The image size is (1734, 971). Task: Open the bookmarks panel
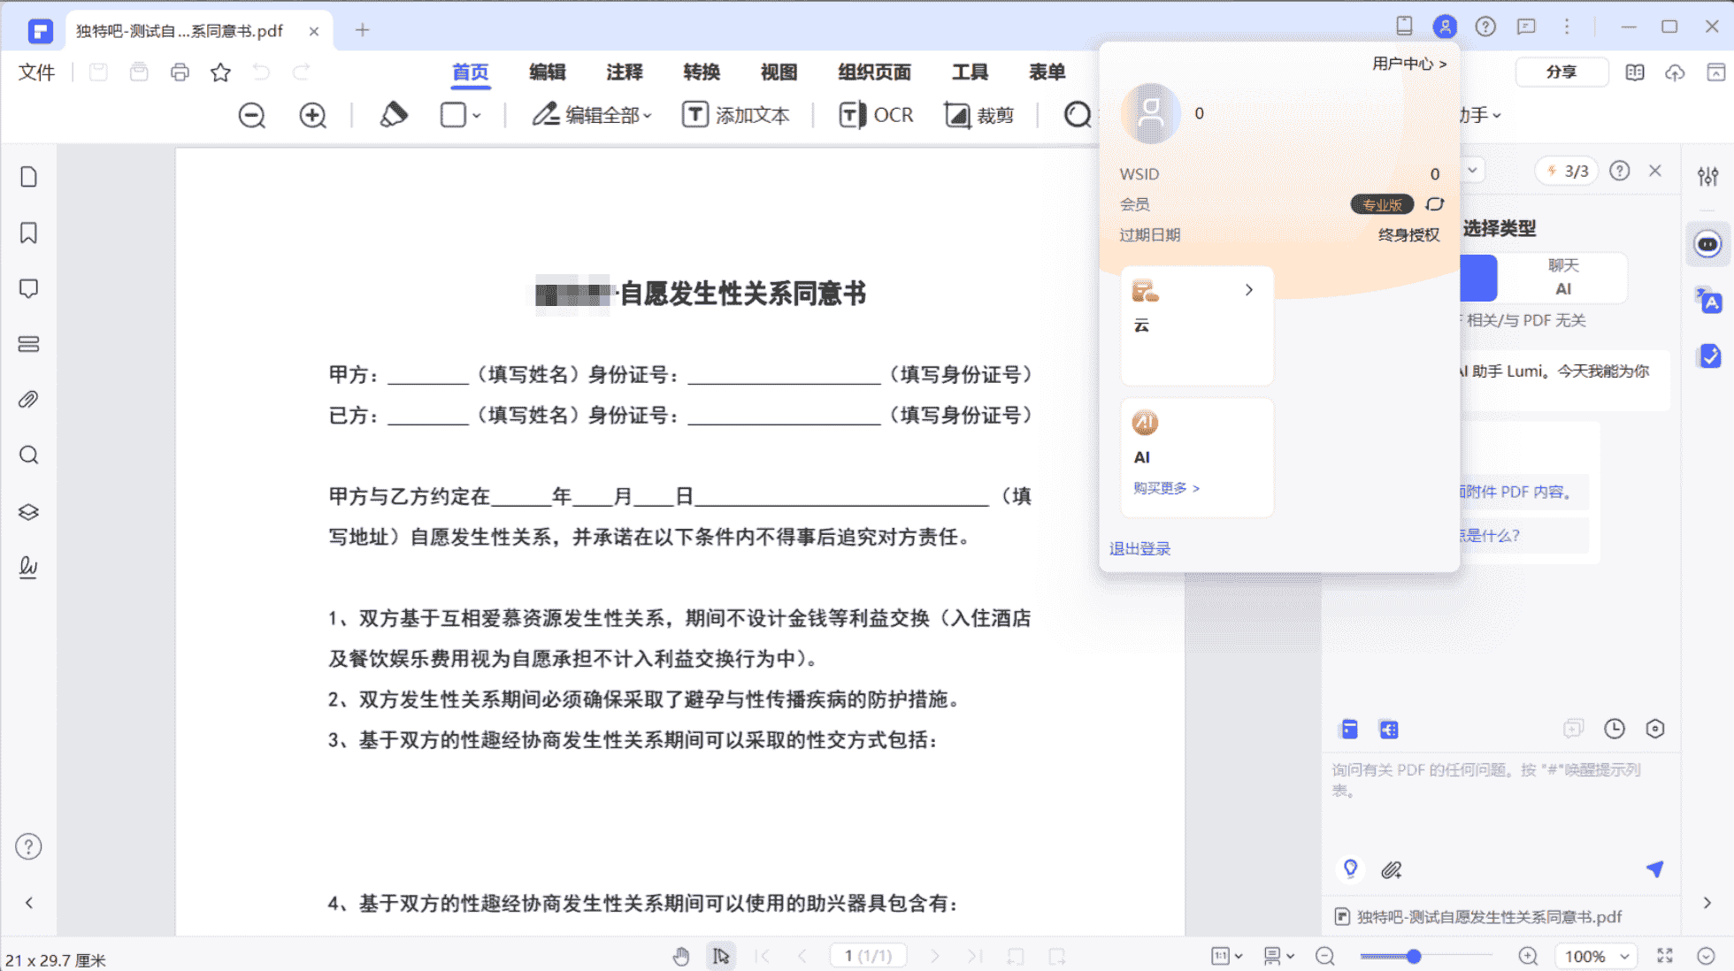(x=28, y=232)
